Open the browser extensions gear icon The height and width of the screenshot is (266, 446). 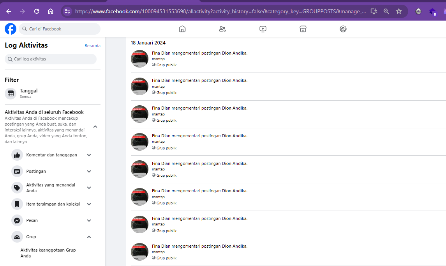pos(418,11)
